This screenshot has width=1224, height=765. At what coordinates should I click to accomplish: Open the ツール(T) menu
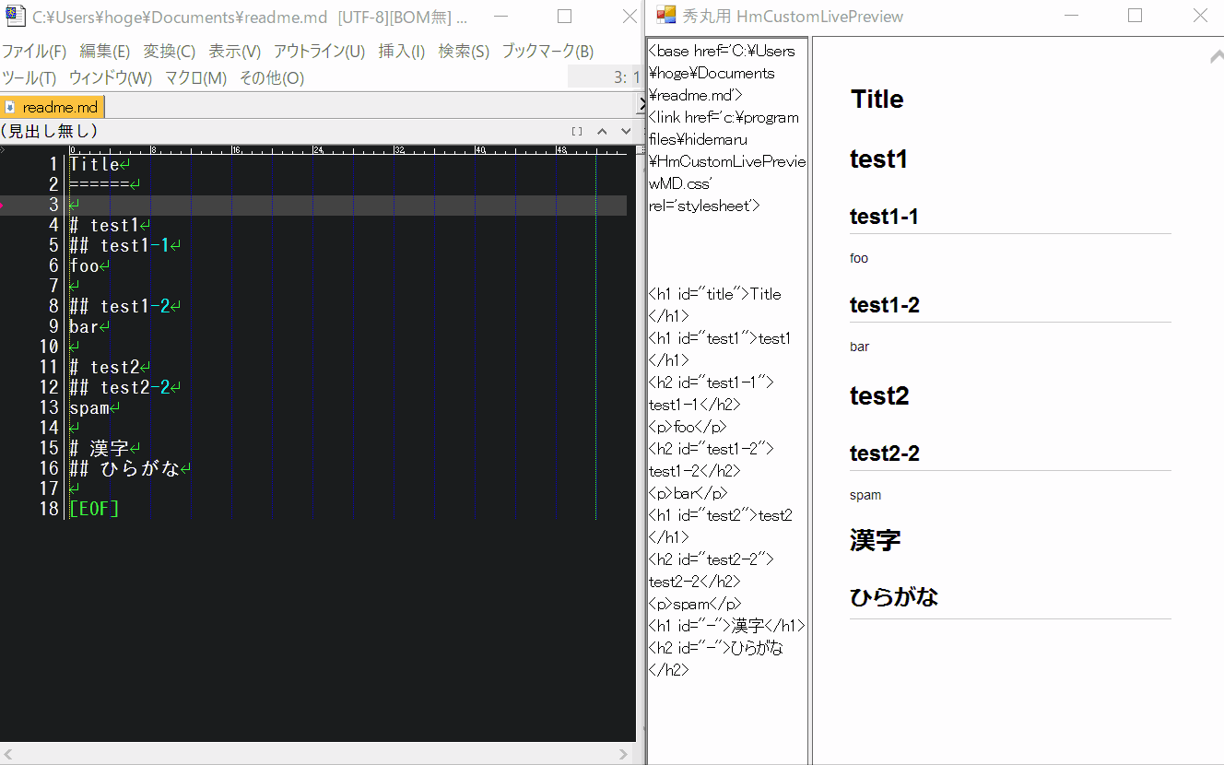click(29, 78)
